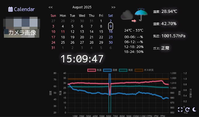Select Saturday August 30
Image resolution: width=199 pixels, height=117 pixels.
click(x=111, y=42)
